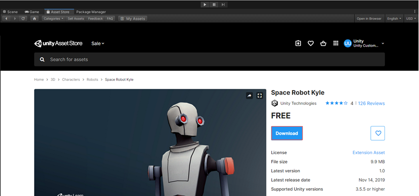
Task: Reload the Asset Store page
Action: click(23, 19)
